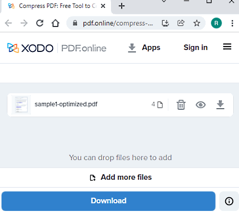Open the Sign in link
Image resolution: width=239 pixels, height=212 pixels.
195,47
